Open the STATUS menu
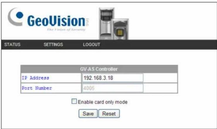 tap(12, 45)
